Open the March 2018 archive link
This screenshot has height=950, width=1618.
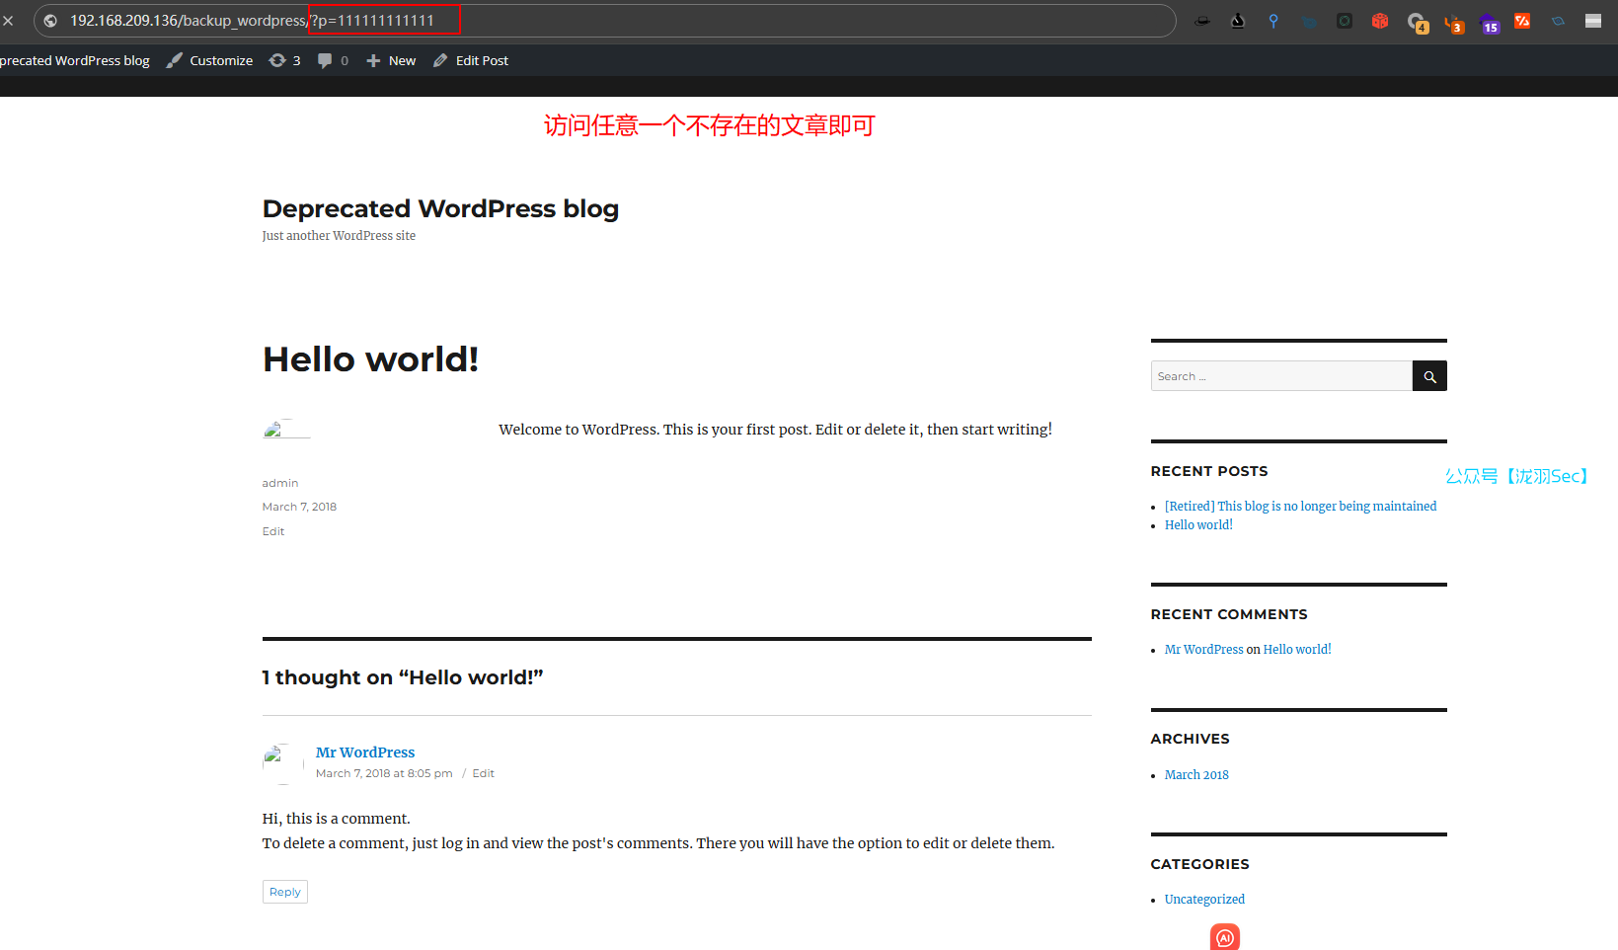coord(1196,775)
